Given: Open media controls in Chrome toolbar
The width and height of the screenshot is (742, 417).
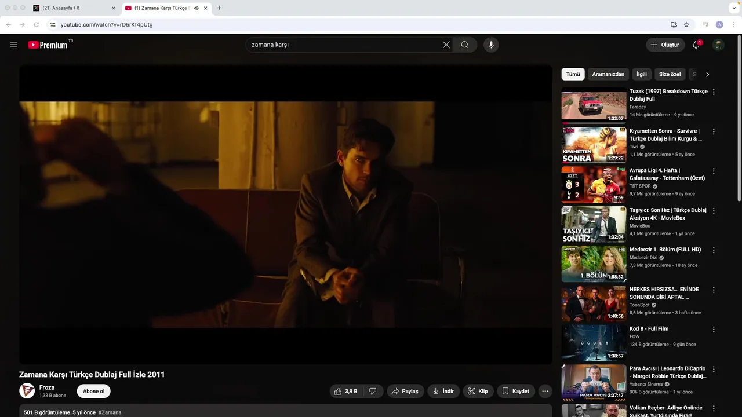Looking at the screenshot, I should point(705,24).
